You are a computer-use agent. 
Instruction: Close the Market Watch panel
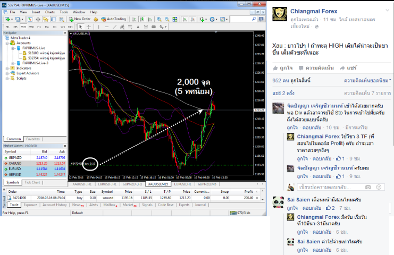pos(65,146)
